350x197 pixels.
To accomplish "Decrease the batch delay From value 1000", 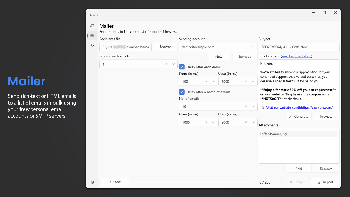I will click(x=213, y=122).
